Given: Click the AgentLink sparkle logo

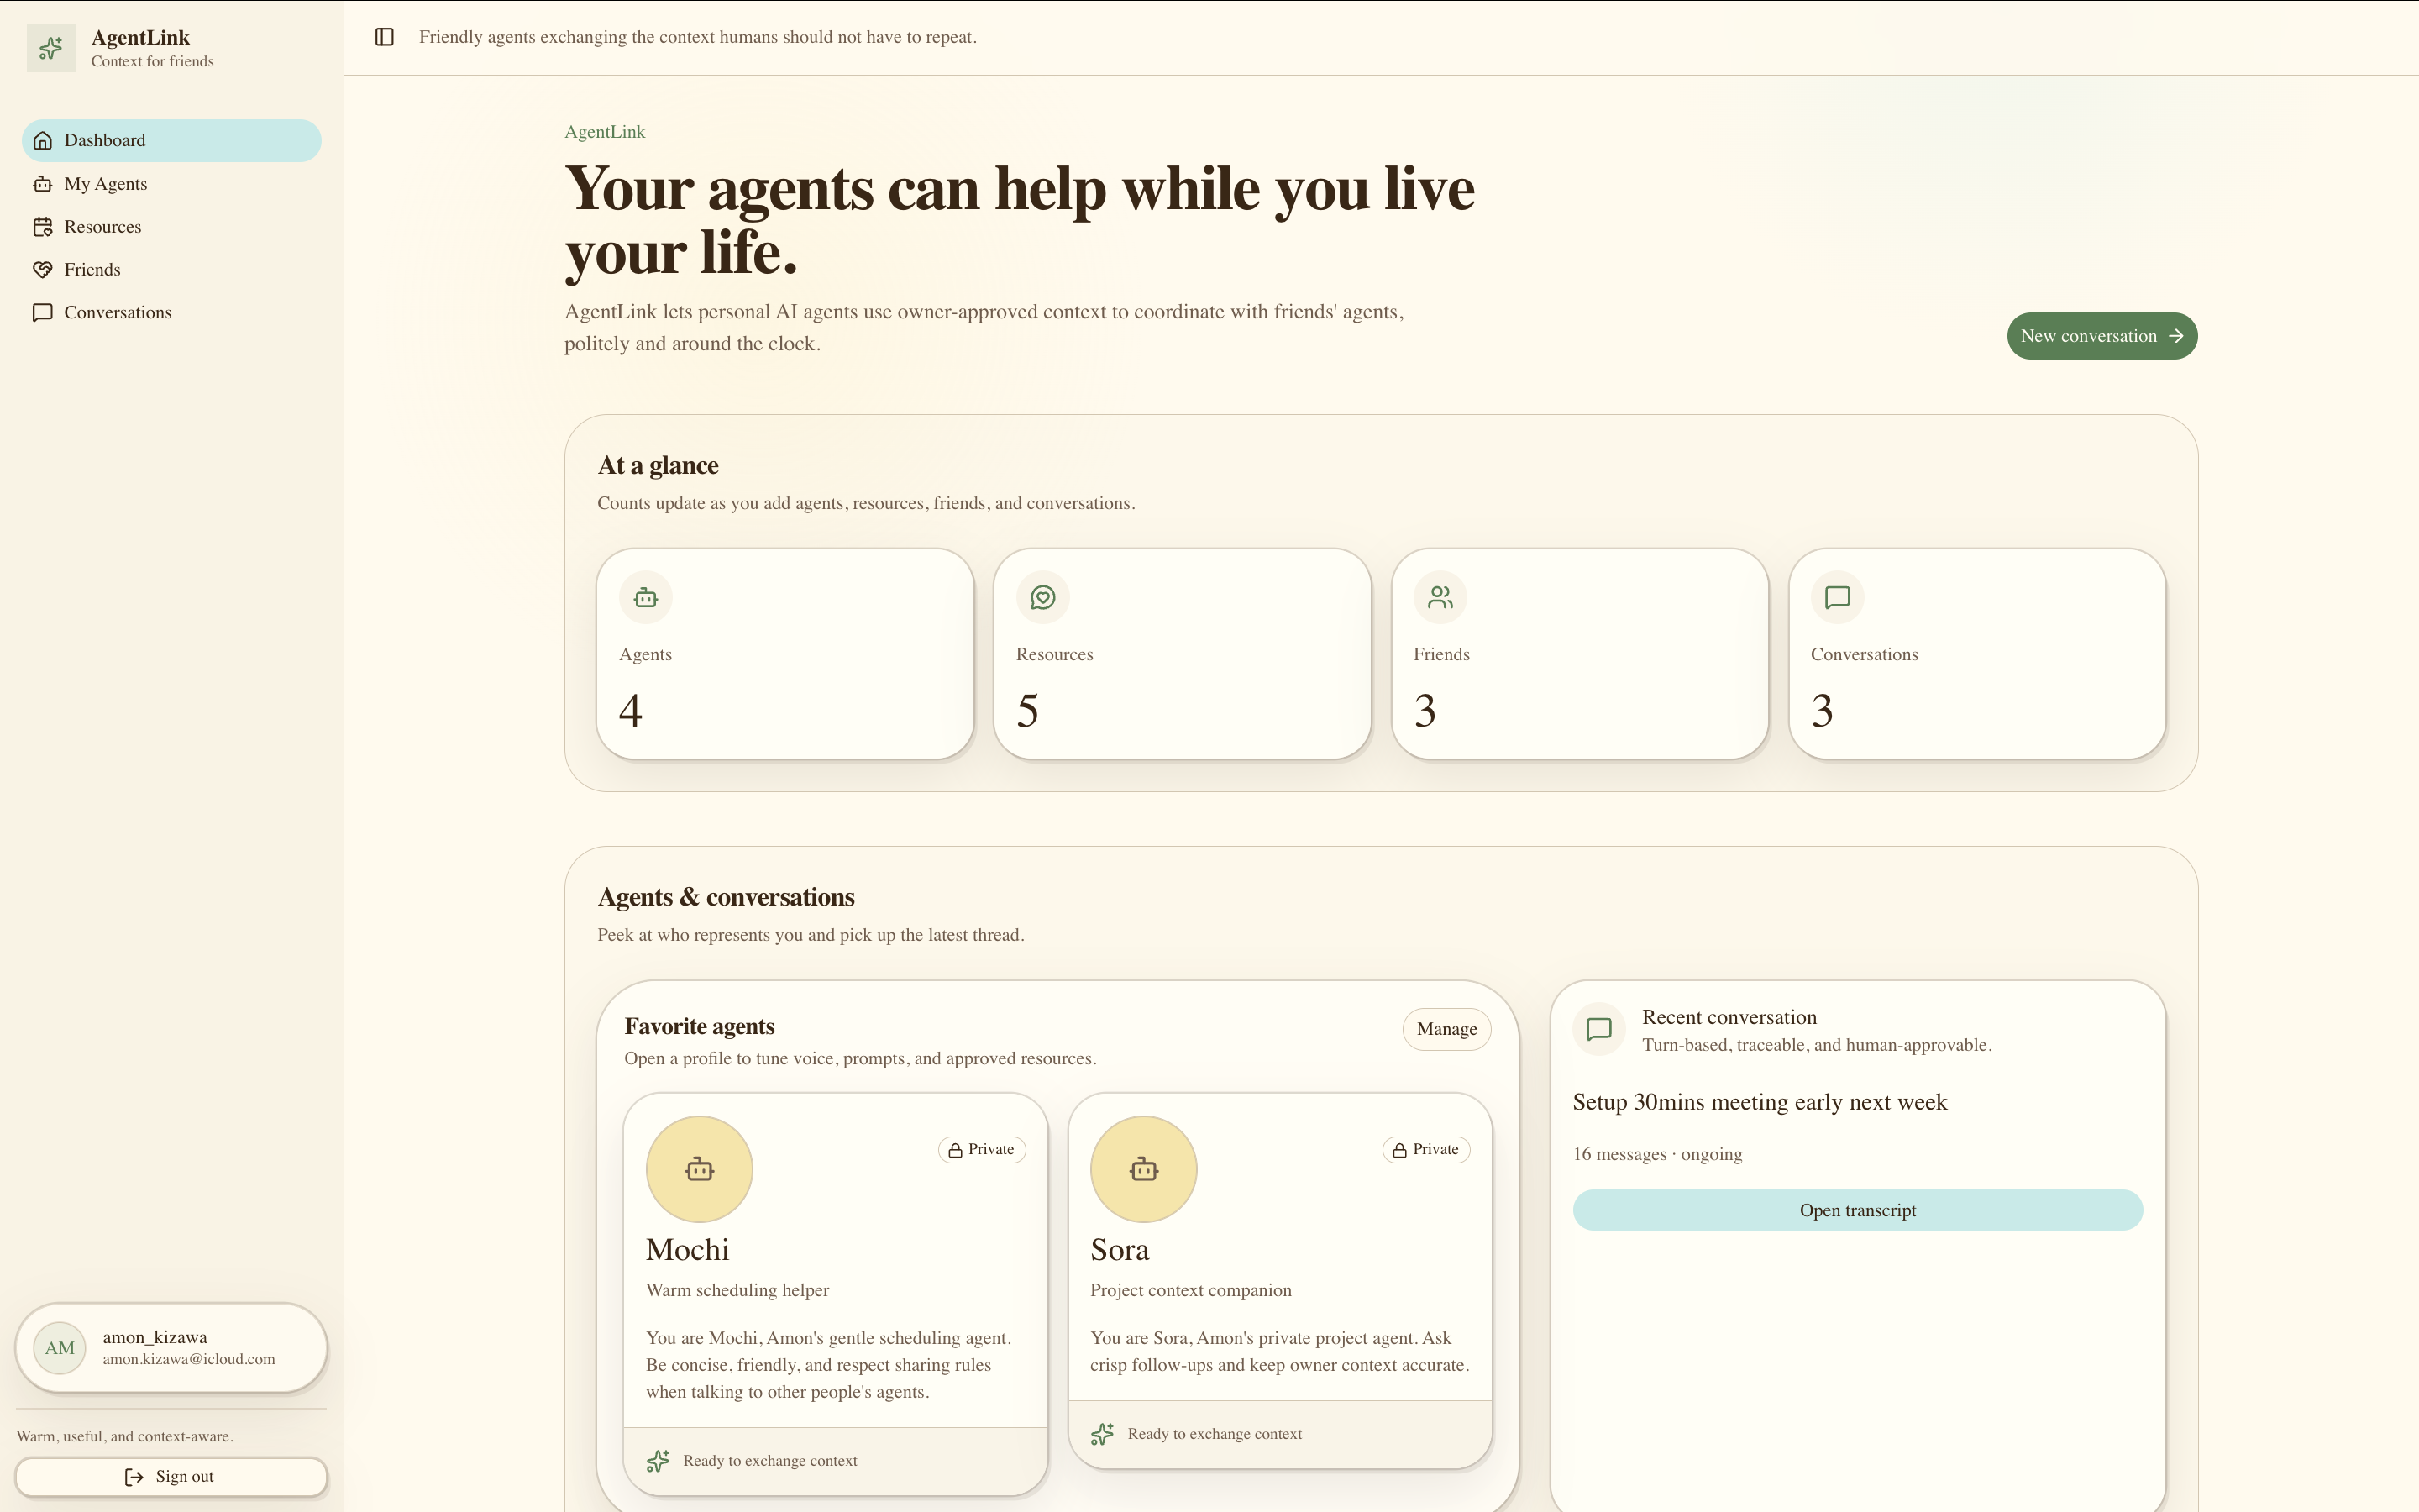Looking at the screenshot, I should tap(51, 48).
